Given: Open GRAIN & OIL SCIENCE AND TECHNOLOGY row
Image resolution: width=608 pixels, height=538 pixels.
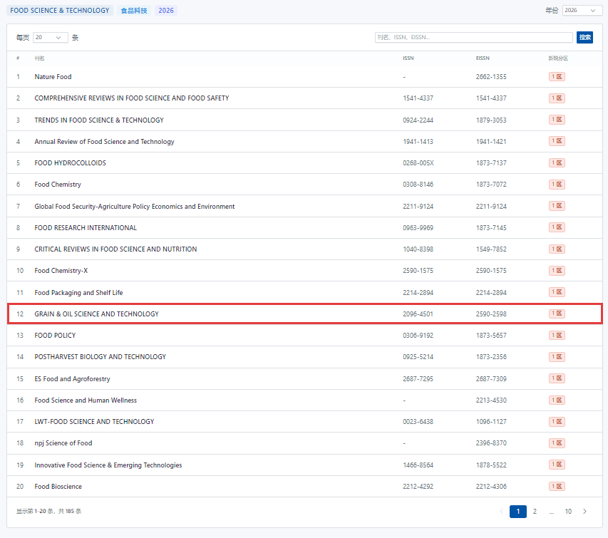Looking at the screenshot, I should click(x=96, y=314).
